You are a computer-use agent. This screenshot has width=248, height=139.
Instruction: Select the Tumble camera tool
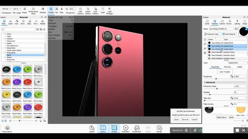coord(51,10)
